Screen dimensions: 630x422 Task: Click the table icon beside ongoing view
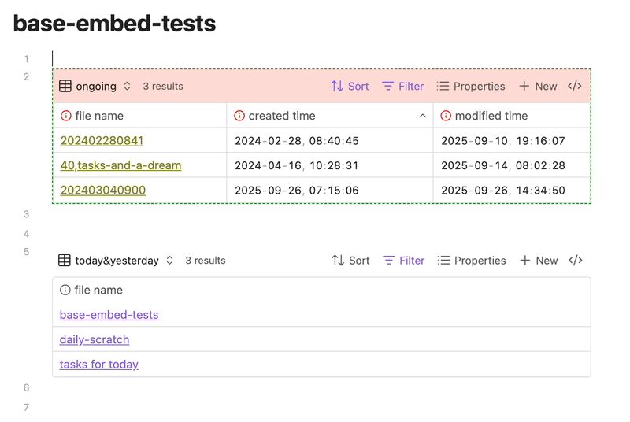(65, 87)
